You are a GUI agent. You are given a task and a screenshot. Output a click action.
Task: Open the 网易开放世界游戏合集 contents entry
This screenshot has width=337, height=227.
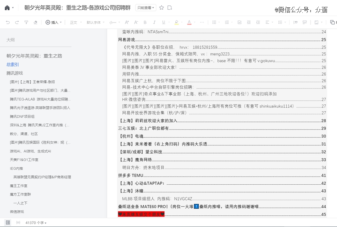(x=224, y=113)
